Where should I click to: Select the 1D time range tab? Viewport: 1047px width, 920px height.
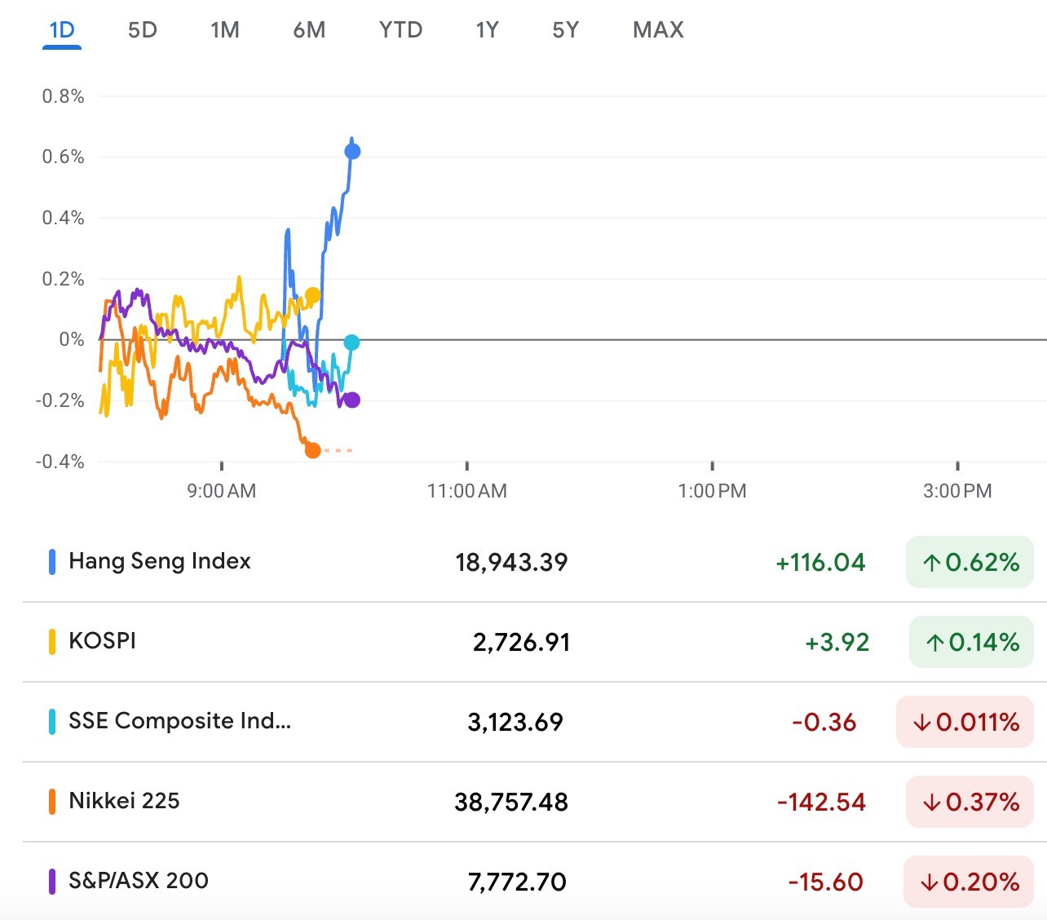(62, 30)
